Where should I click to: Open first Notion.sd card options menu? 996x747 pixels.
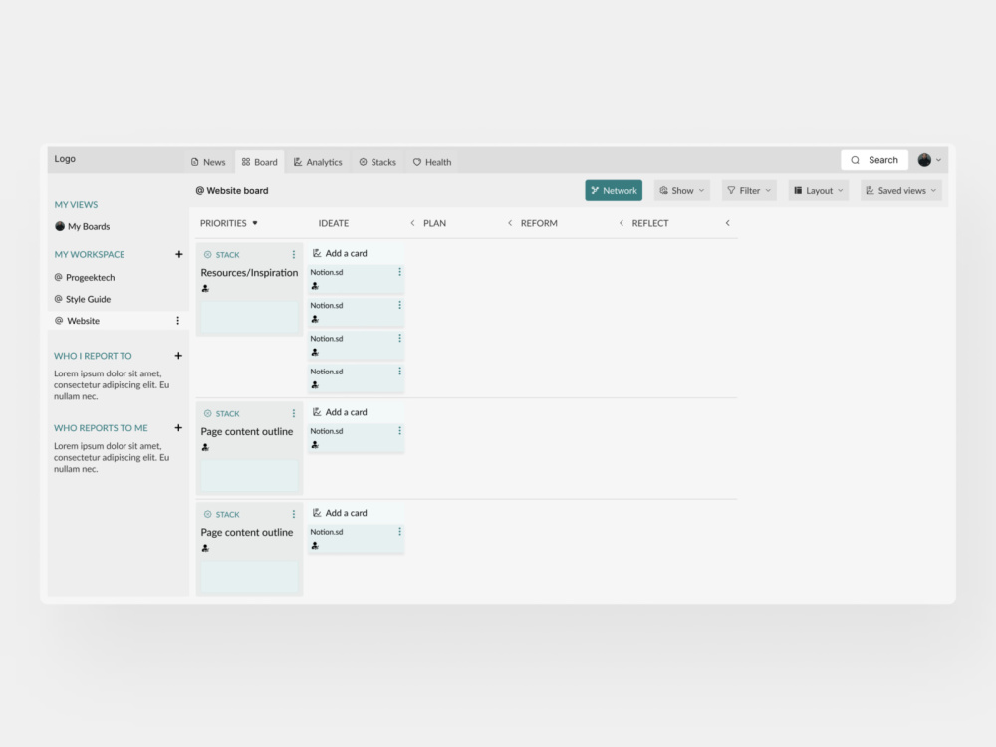coord(399,272)
